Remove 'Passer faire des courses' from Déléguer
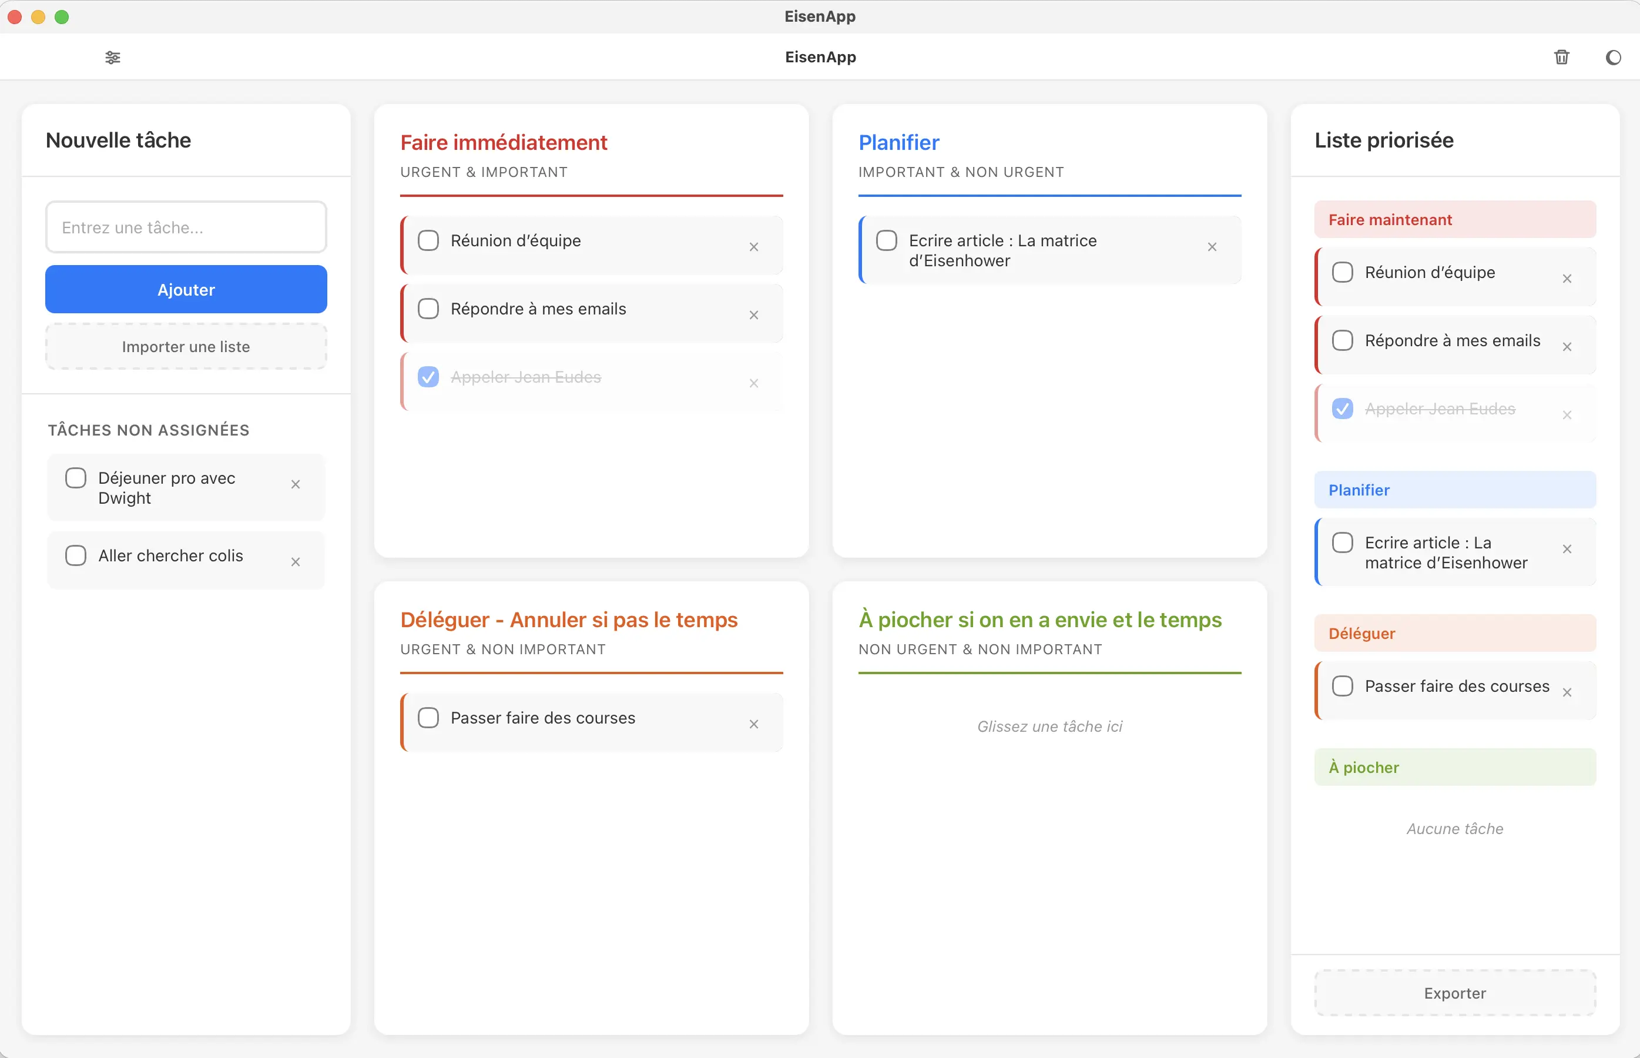Screen dimensions: 1640x1058 [754, 724]
